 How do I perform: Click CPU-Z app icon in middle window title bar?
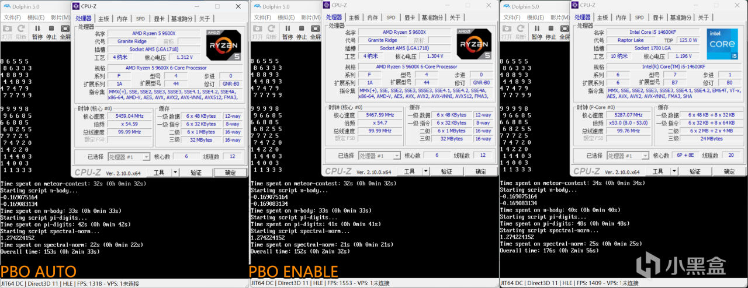point(326,5)
